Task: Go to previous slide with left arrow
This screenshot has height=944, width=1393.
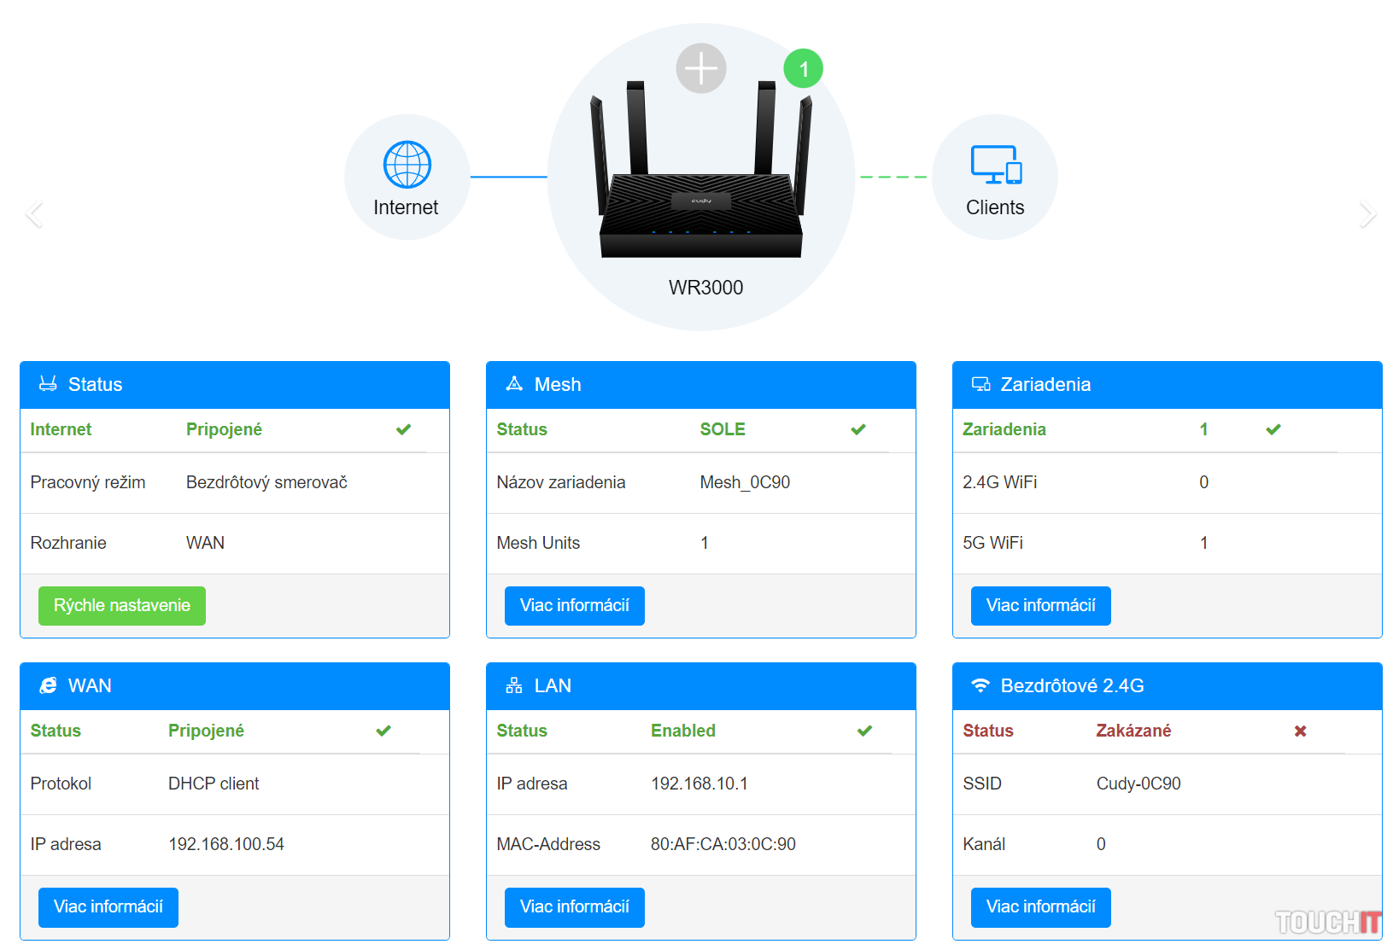Action: click(34, 213)
